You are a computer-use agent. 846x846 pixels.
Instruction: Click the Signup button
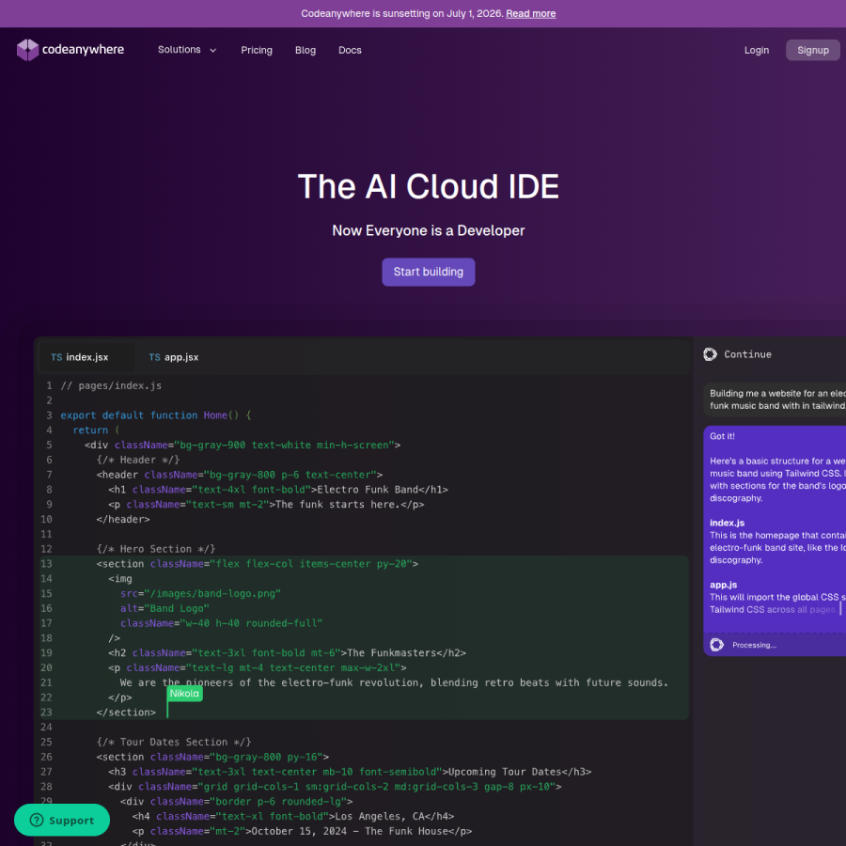812,50
